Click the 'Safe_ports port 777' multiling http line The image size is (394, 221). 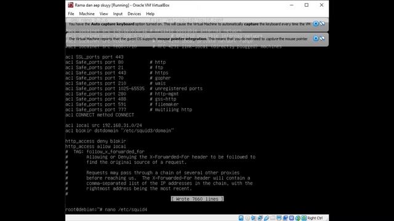pyautogui.click(x=129, y=110)
